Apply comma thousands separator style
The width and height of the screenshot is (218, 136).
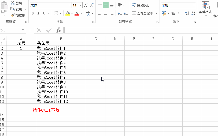179,13
